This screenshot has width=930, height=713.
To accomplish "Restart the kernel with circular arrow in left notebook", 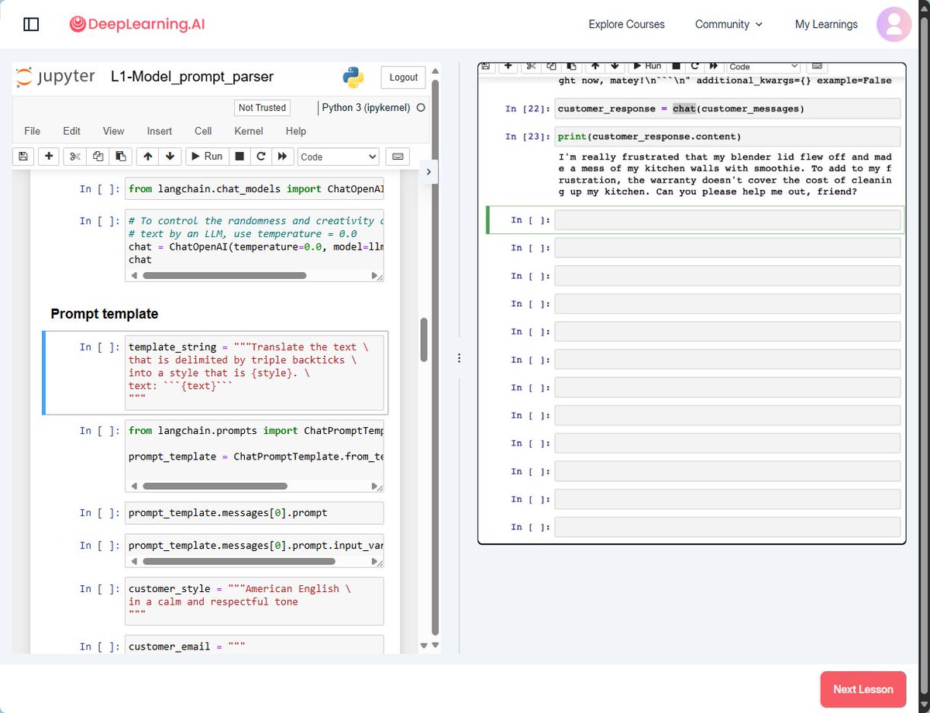I will 261,157.
